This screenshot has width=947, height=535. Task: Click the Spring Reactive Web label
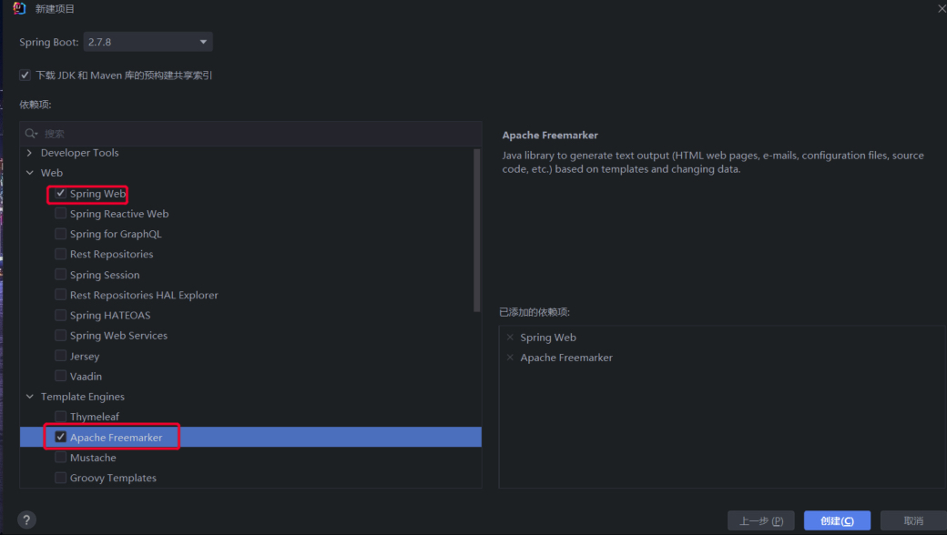pos(119,214)
